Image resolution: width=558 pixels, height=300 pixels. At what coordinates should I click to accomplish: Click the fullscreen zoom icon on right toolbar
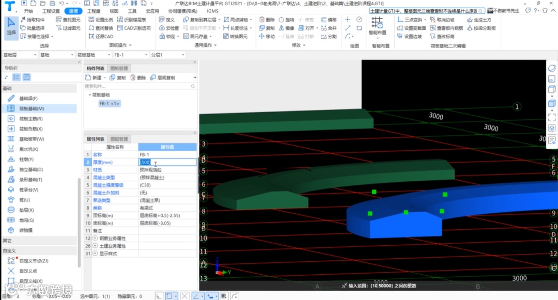(x=552, y=117)
